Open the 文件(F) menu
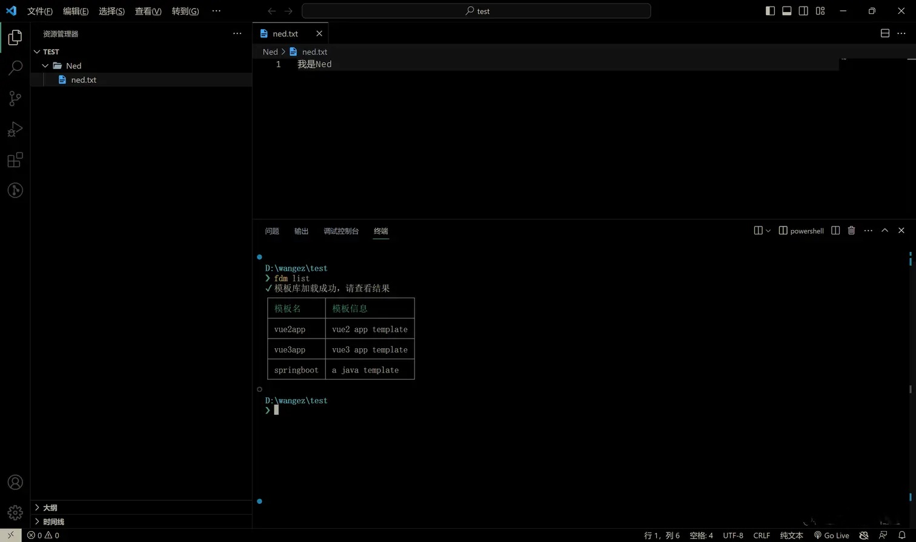 [40, 11]
